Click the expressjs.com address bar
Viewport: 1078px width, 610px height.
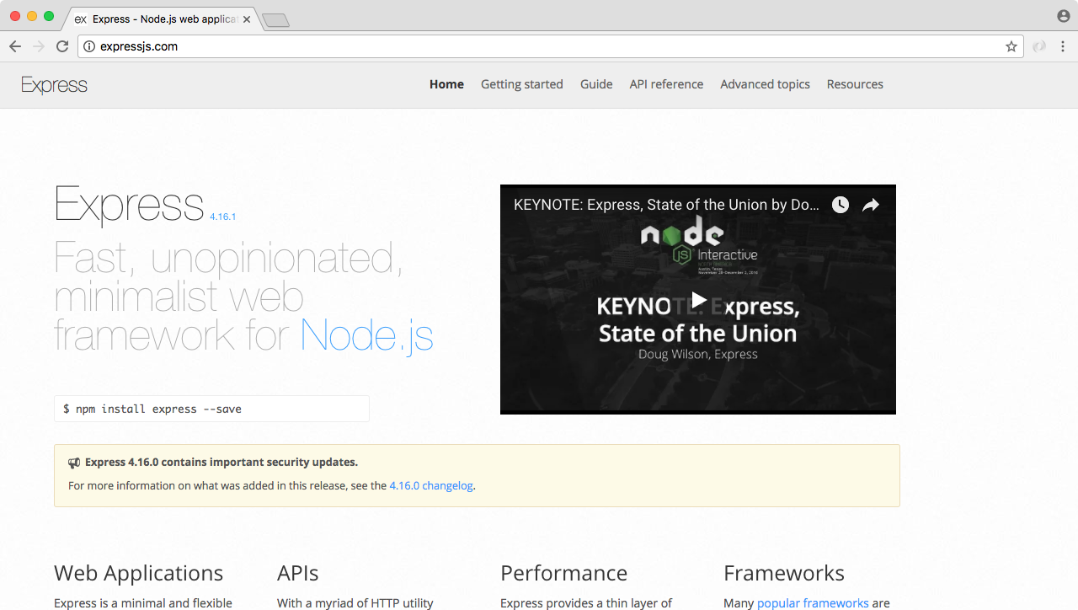coord(550,47)
